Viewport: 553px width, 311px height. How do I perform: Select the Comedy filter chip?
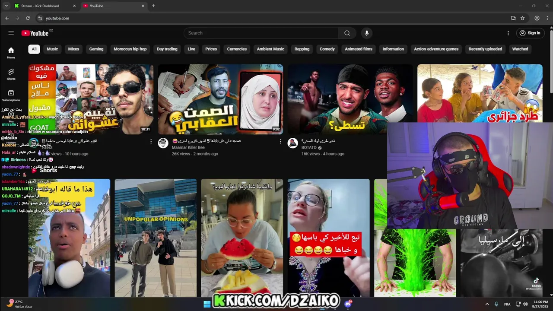327,49
